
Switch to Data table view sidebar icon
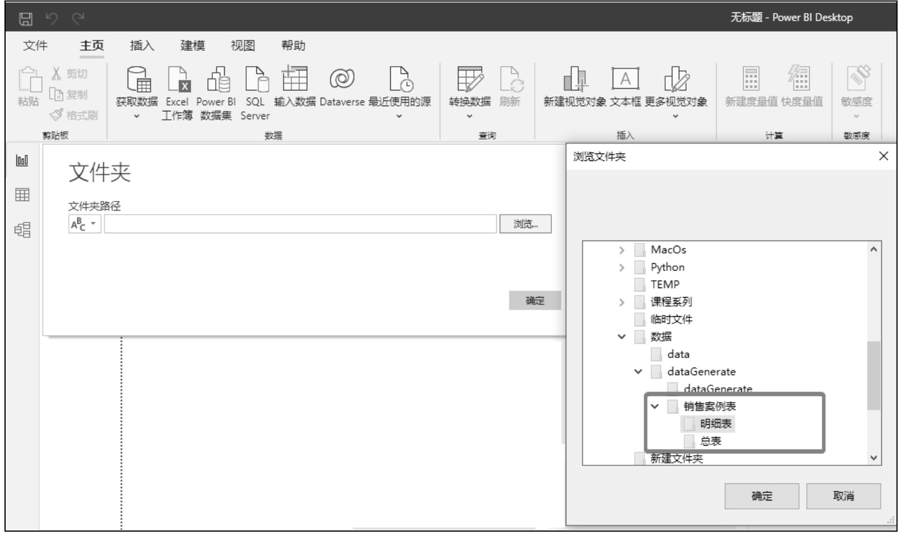(22, 195)
